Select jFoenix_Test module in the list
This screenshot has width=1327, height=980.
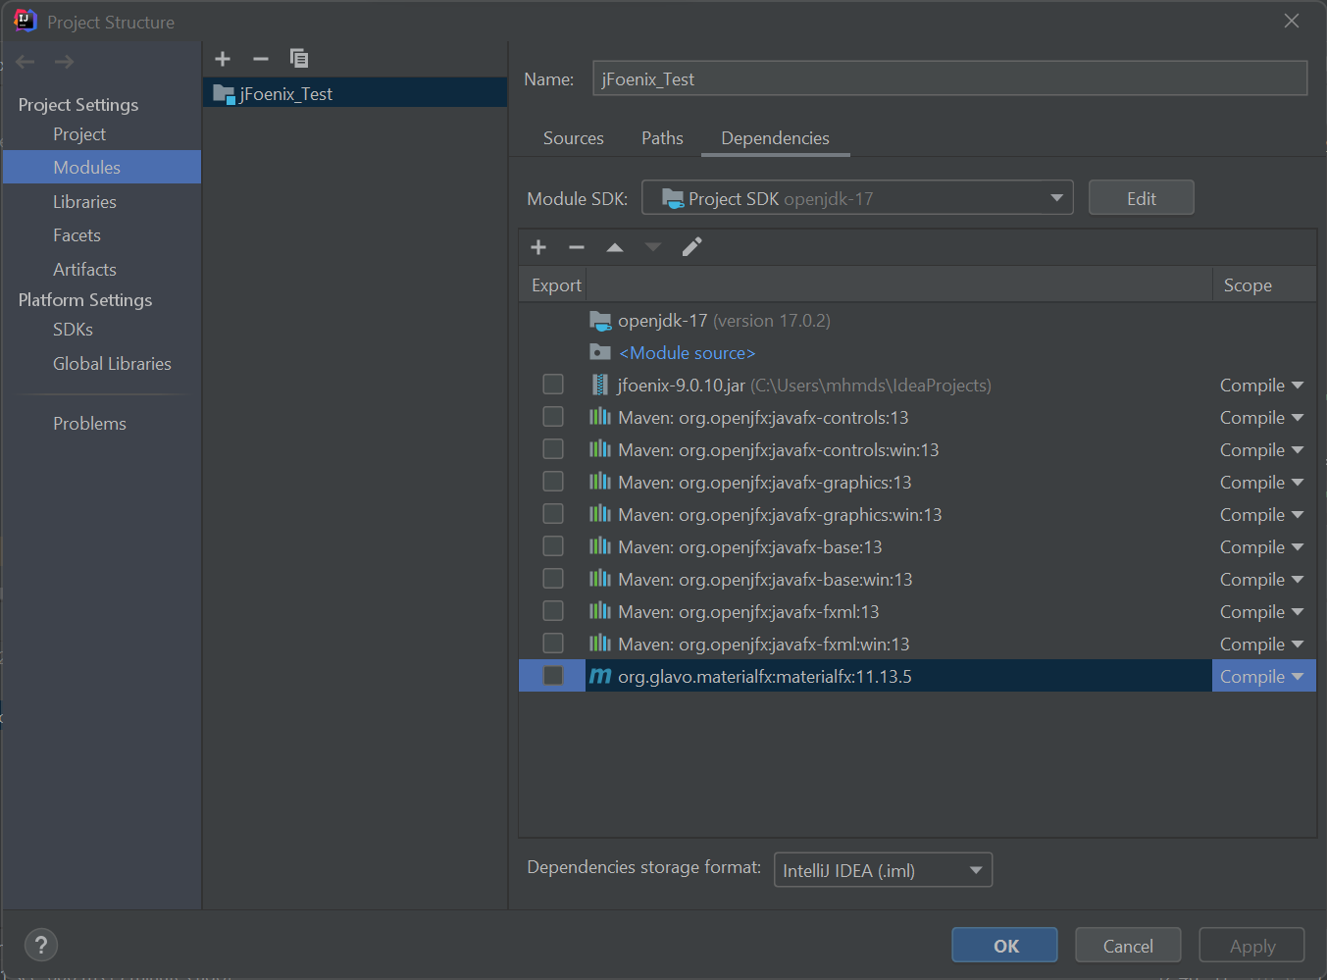point(355,93)
